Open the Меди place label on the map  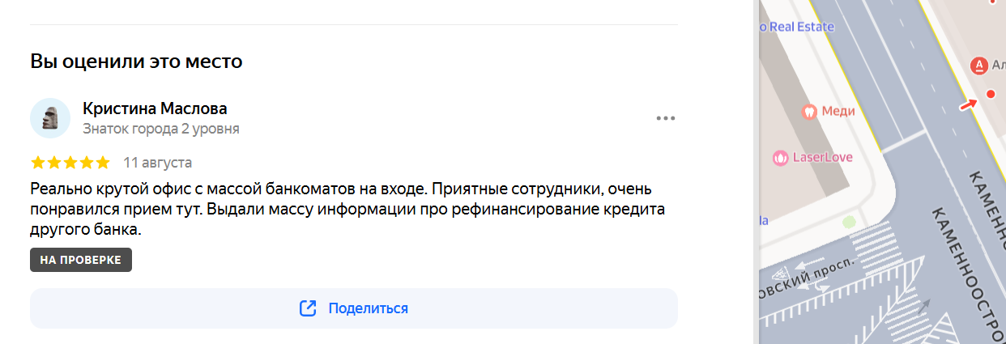click(x=838, y=112)
